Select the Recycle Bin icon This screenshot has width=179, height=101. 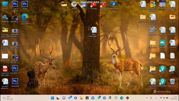(172, 82)
